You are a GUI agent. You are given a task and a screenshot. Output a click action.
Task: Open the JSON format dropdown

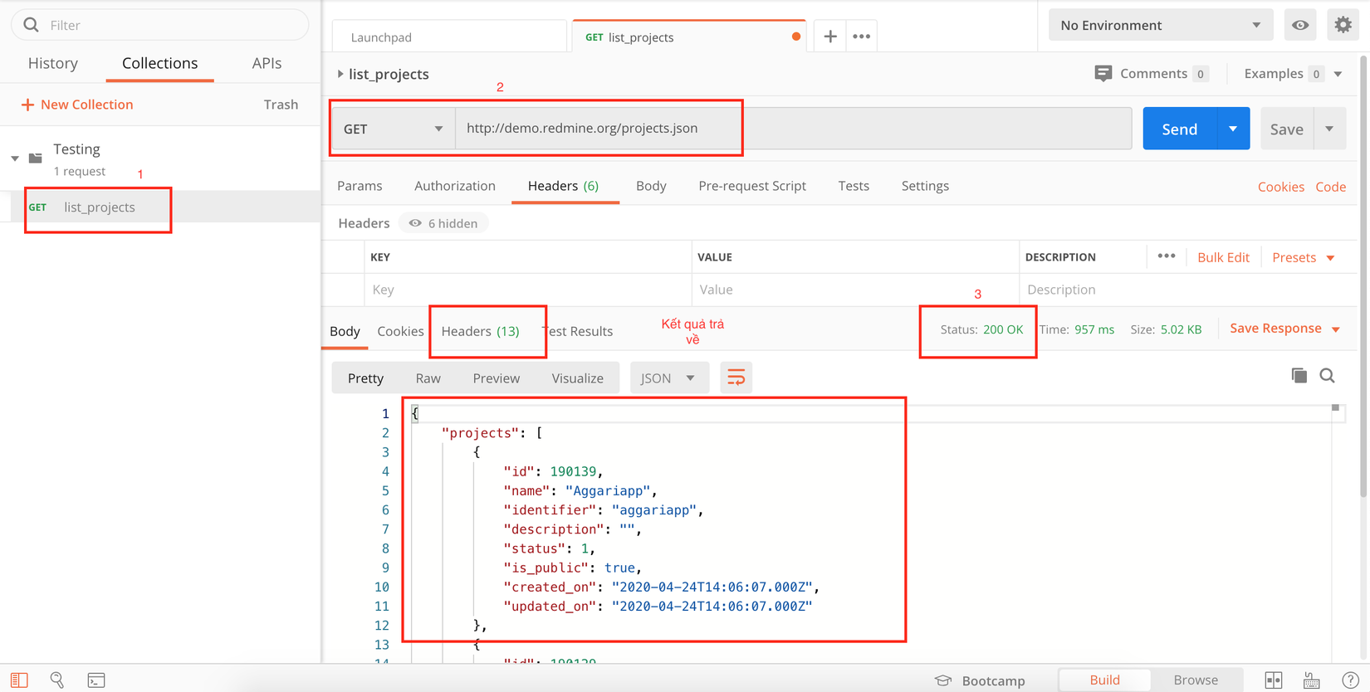click(x=668, y=378)
